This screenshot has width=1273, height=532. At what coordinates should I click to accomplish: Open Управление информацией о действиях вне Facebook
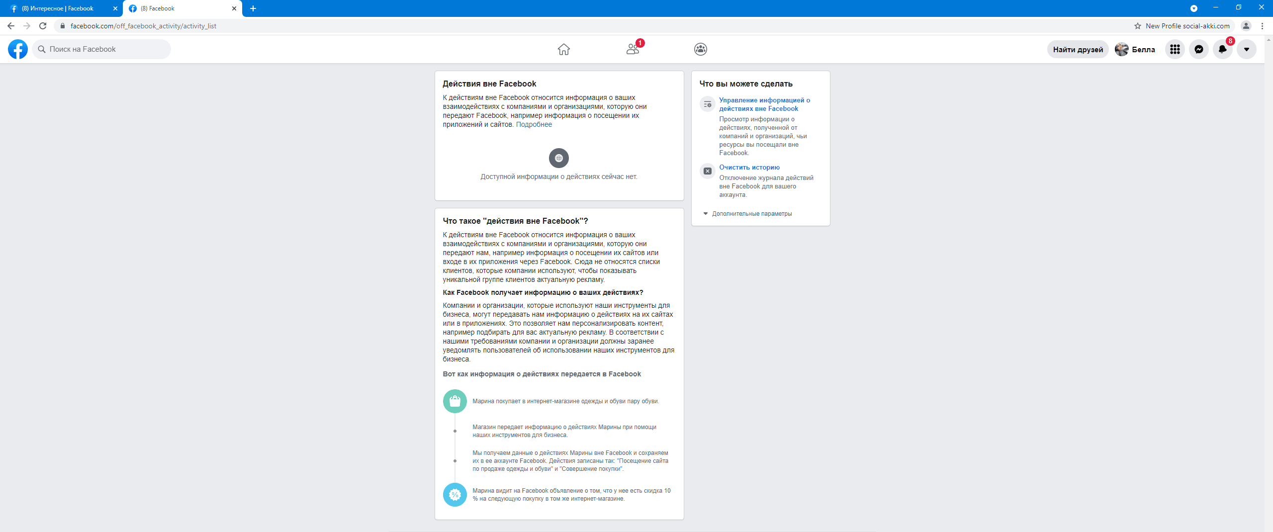[764, 104]
